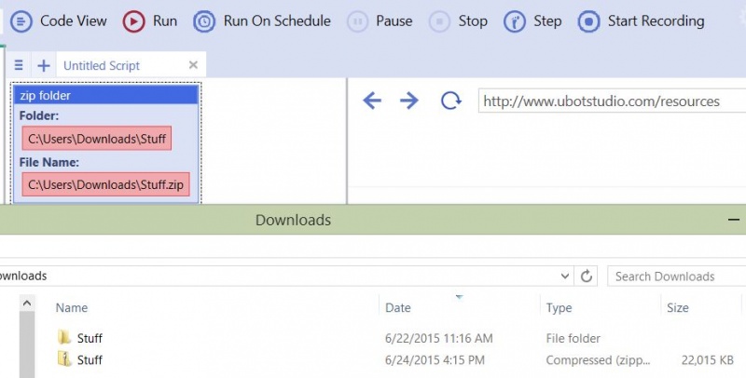The width and height of the screenshot is (746, 378).
Task: Reload the browser page
Action: 450,101
